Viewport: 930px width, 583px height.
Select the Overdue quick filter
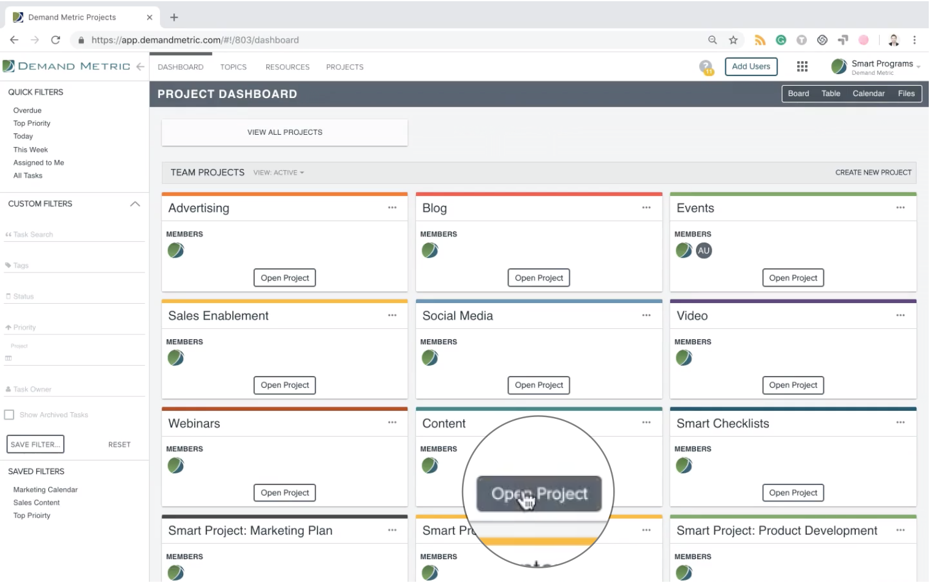click(28, 110)
